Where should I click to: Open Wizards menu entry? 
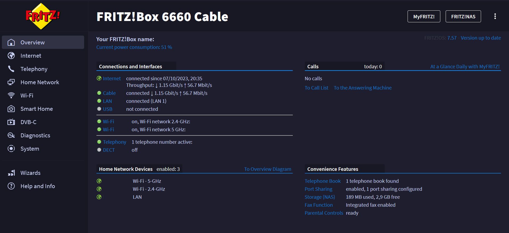43,173
